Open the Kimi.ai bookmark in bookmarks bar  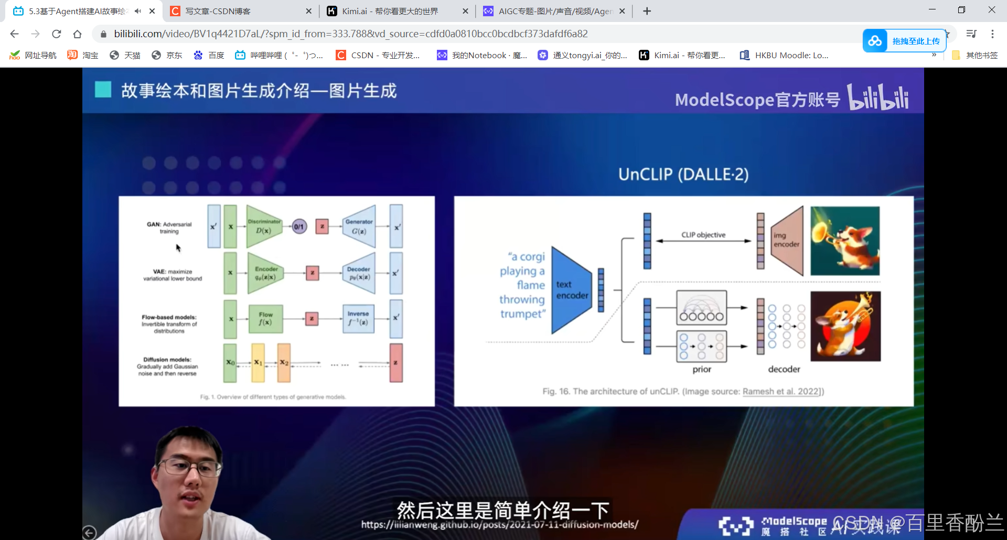pos(682,55)
